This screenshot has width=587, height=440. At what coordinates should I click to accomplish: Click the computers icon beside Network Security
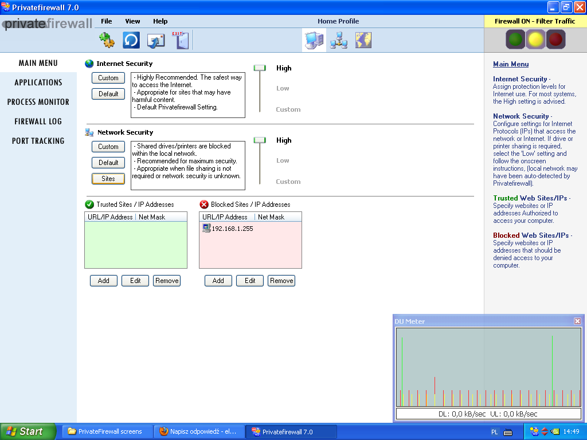click(89, 132)
